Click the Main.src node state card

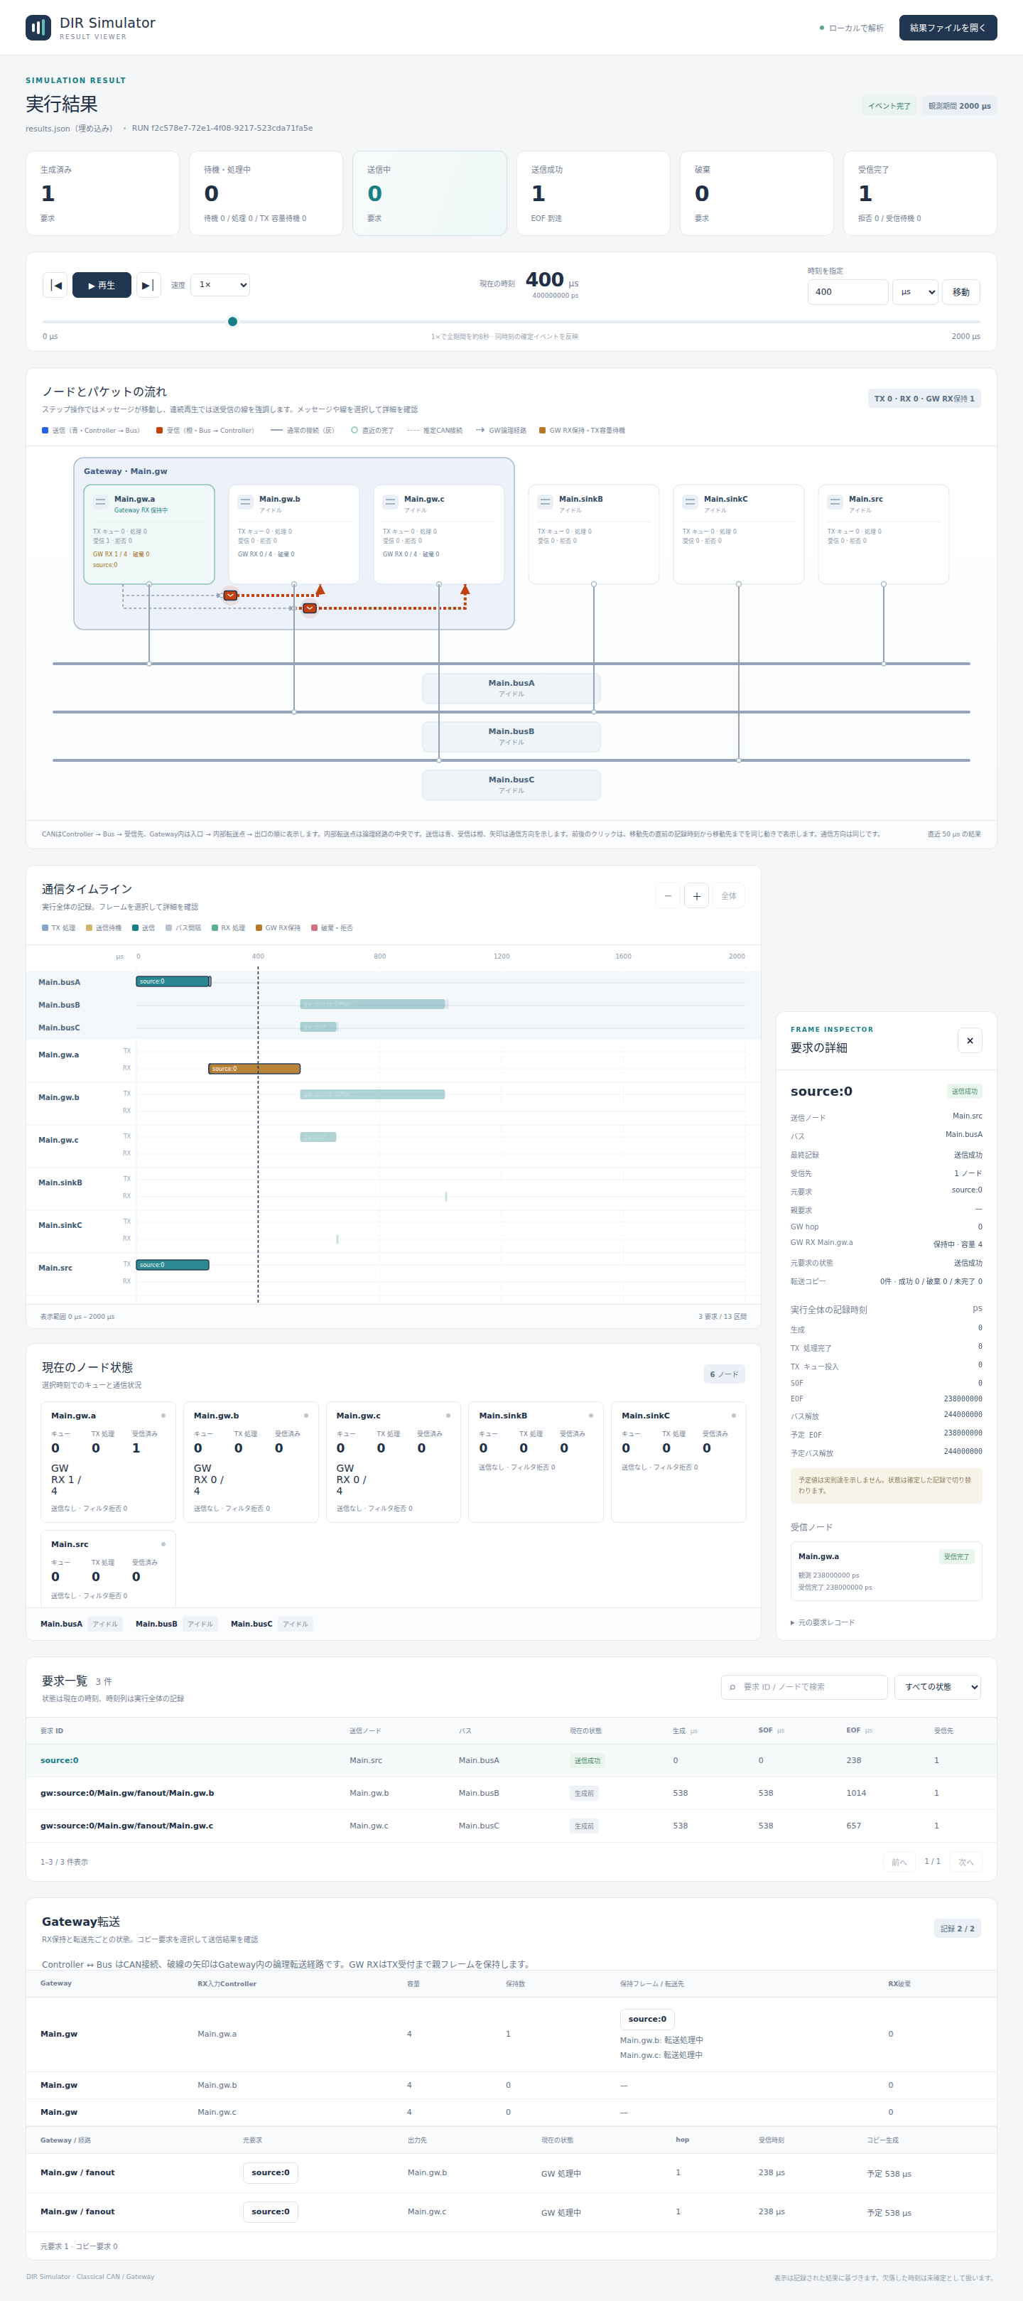pyautogui.click(x=108, y=1570)
